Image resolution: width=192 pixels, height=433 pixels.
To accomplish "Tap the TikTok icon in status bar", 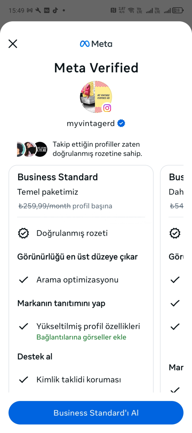I will pyautogui.click(x=55, y=10).
